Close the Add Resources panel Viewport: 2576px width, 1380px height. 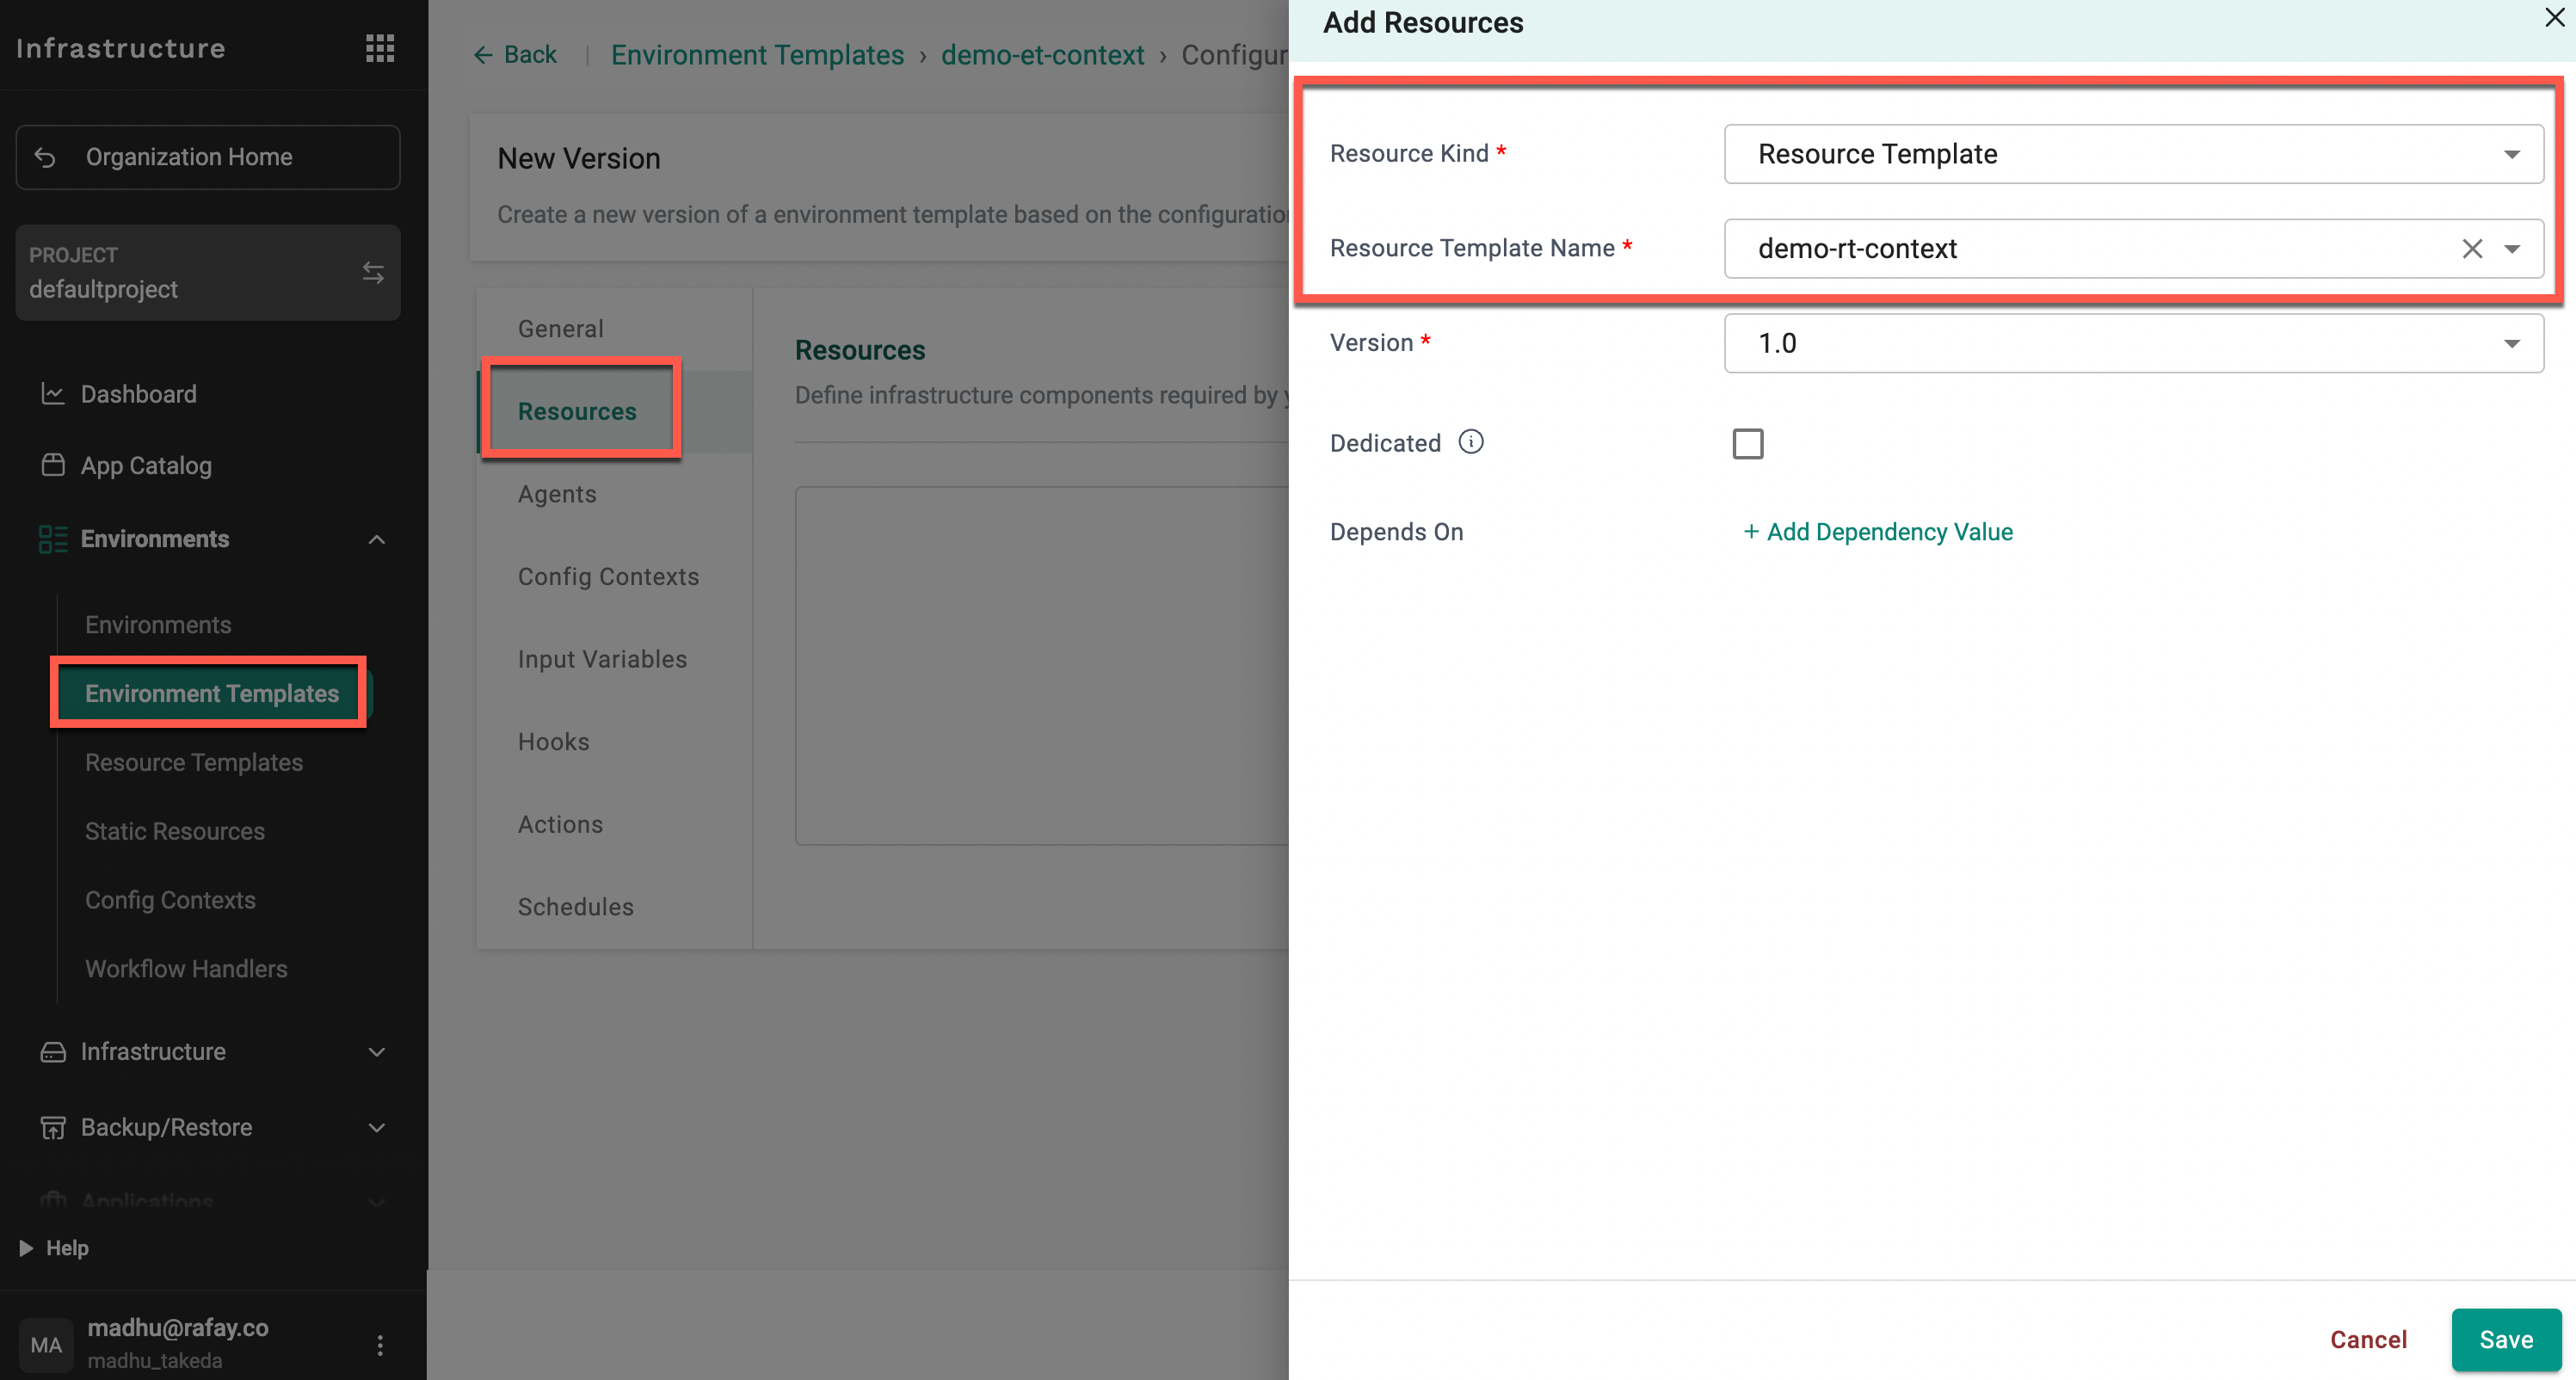(x=2554, y=18)
